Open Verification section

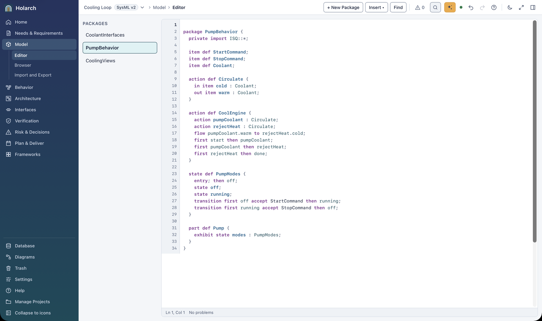tap(39, 121)
